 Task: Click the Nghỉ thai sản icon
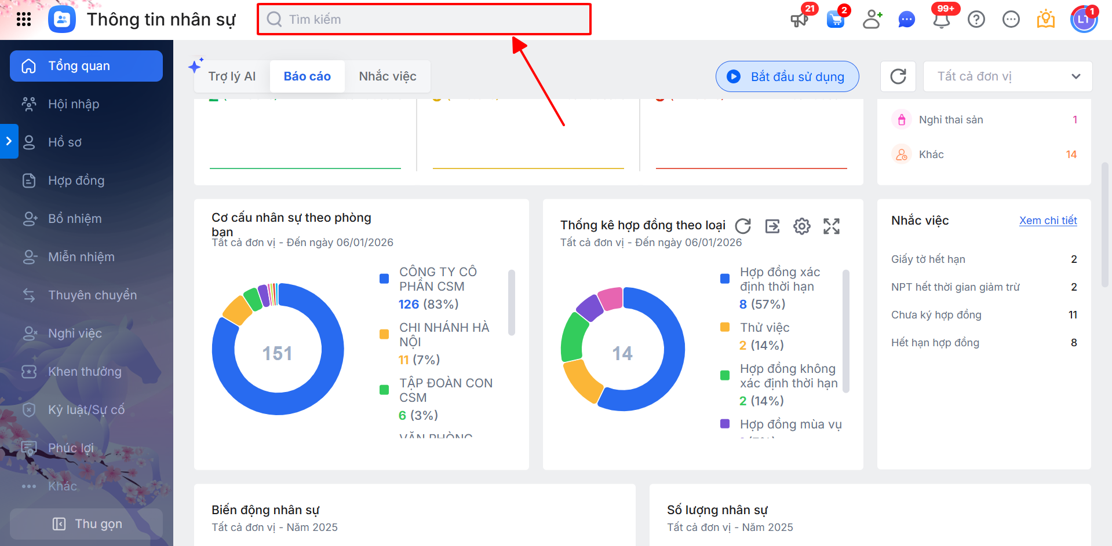click(902, 120)
